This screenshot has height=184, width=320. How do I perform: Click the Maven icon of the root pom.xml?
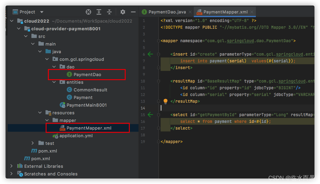click(x=27, y=159)
